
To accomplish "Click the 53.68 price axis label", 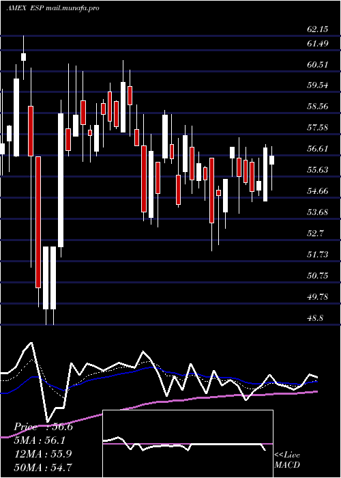I will pos(318,212).
